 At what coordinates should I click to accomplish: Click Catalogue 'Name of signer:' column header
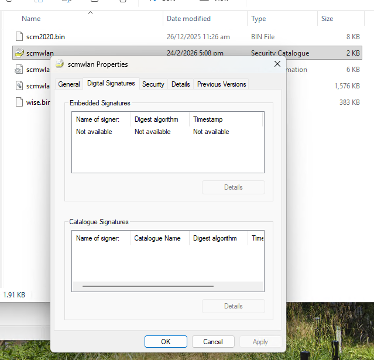click(x=101, y=238)
